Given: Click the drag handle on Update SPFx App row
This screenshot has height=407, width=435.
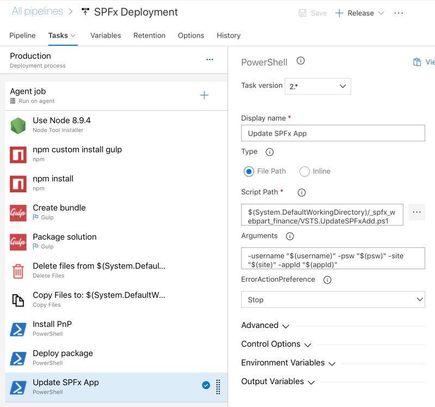Looking at the screenshot, I should pyautogui.click(x=218, y=387).
